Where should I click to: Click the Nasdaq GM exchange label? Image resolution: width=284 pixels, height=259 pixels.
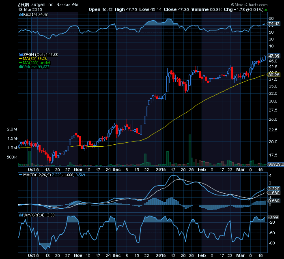(x=68, y=5)
